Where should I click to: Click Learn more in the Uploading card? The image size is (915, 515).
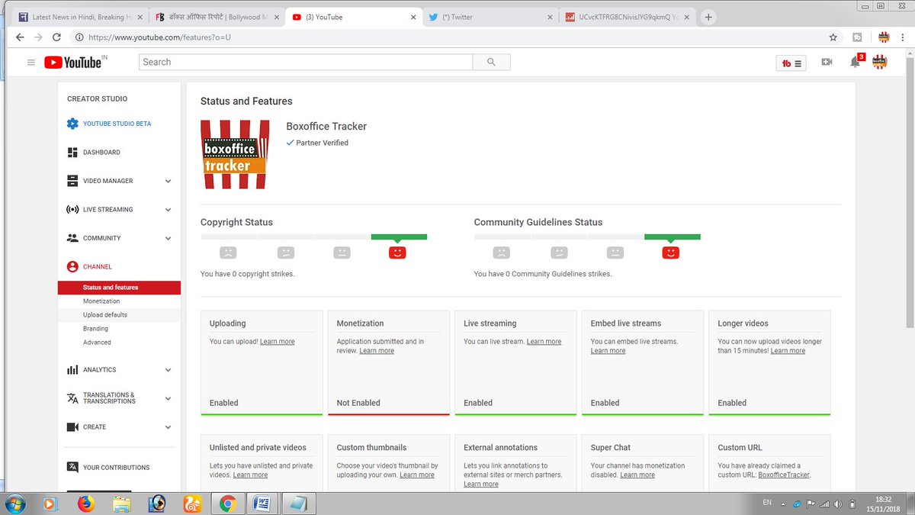point(277,342)
